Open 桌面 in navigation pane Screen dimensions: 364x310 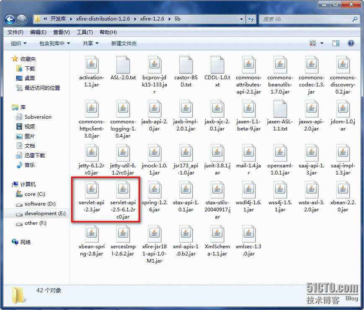[x=26, y=78]
